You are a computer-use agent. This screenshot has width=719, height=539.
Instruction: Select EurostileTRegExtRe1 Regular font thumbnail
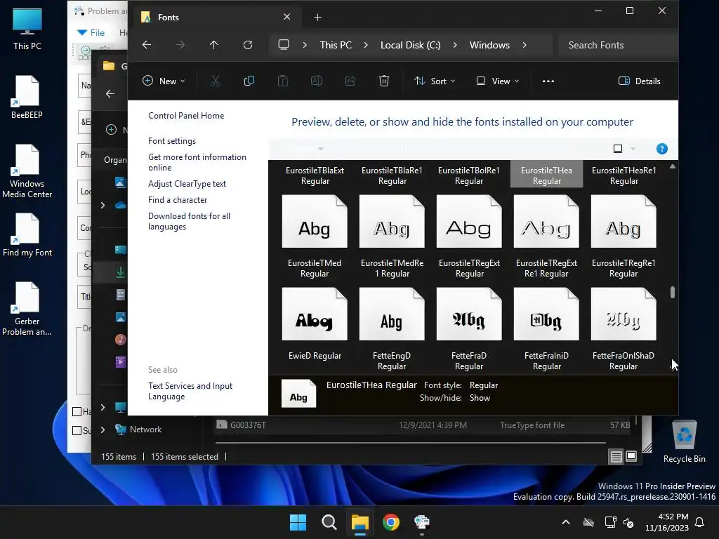[x=546, y=221]
